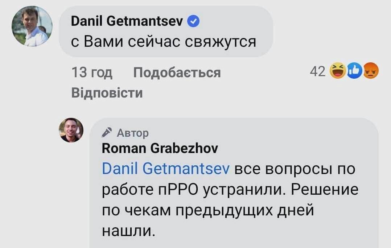The width and height of the screenshot is (391, 248).
Task: Follow the blue Danil Getmantsev mention
Action: point(165,168)
